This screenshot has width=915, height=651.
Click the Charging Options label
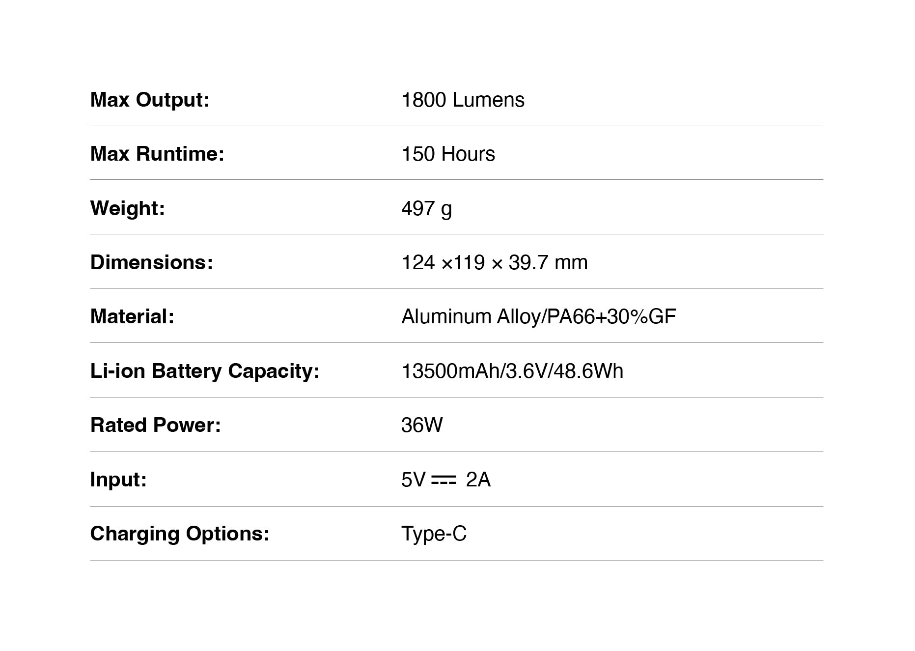point(180,534)
